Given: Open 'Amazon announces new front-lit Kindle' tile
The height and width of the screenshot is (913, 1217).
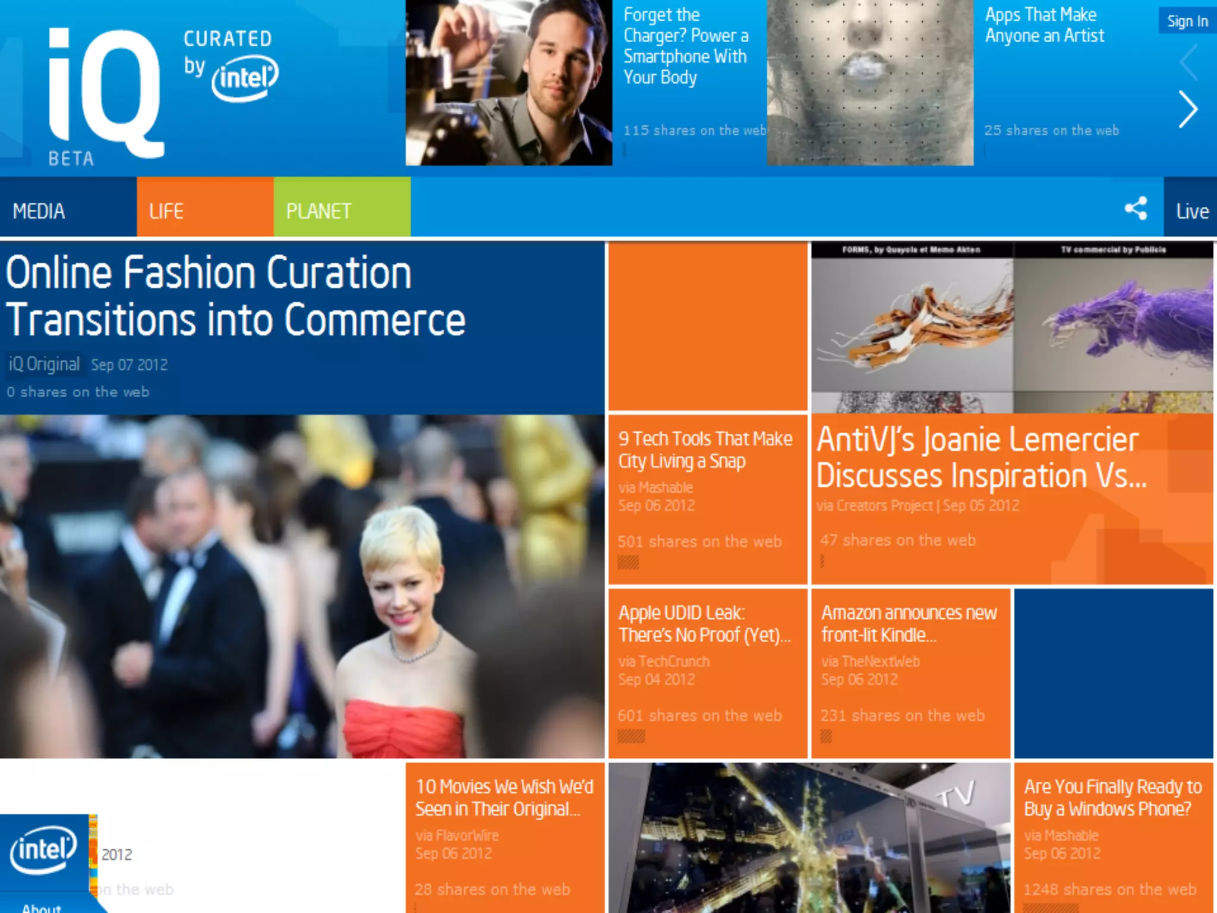Looking at the screenshot, I should [x=909, y=624].
